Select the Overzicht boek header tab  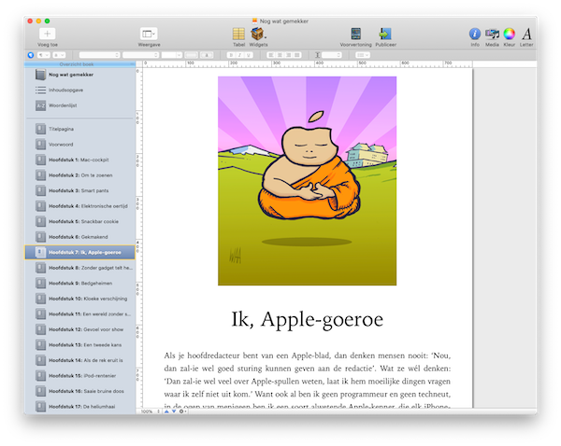pyautogui.click(x=79, y=64)
